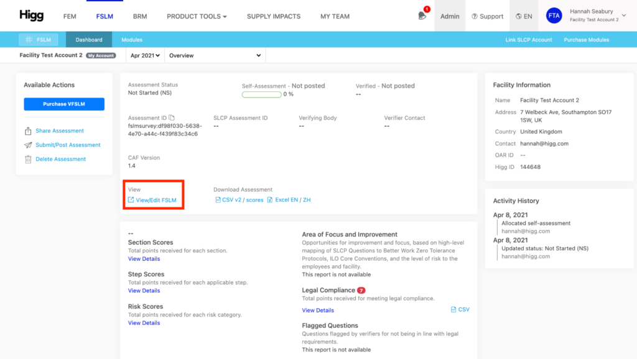
Task: Open the Apr 2021 date dropdown
Action: (145, 55)
